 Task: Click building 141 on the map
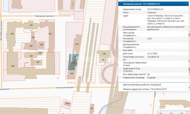tap(92, 108)
